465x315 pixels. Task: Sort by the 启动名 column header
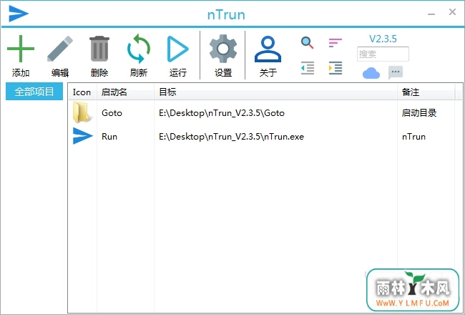coord(125,92)
